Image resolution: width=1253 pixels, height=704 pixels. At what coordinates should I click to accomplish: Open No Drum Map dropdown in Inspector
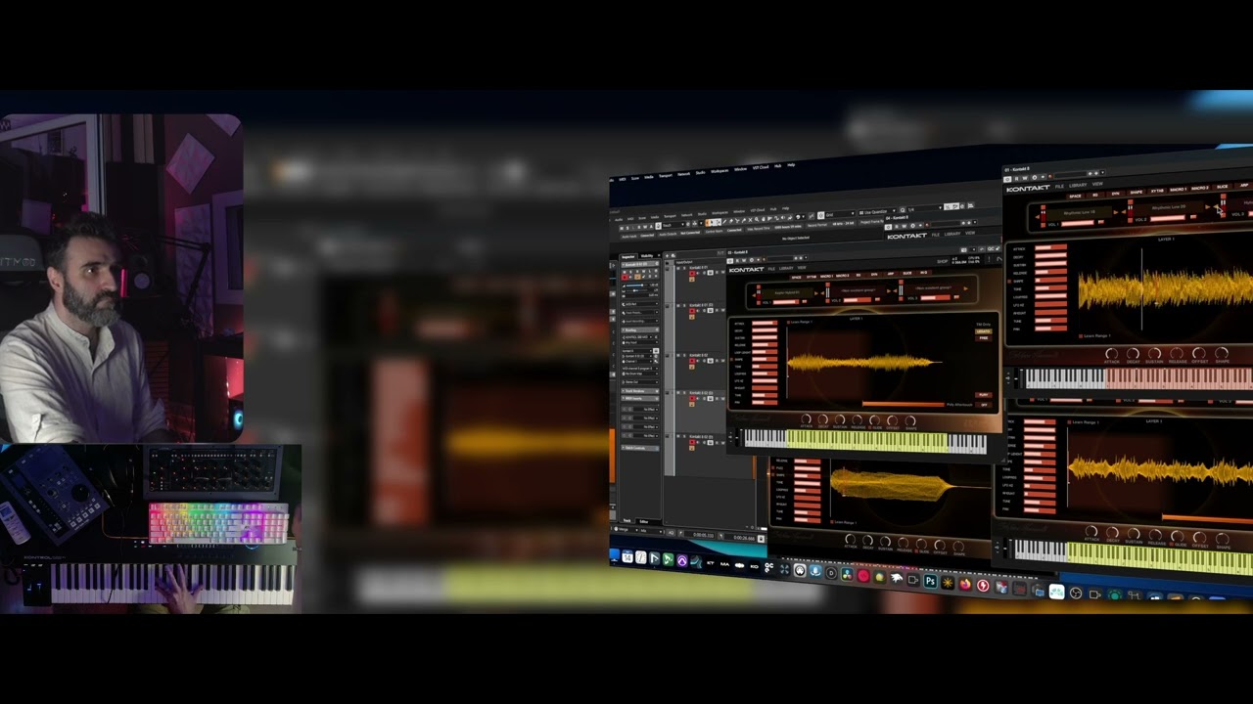(x=640, y=373)
